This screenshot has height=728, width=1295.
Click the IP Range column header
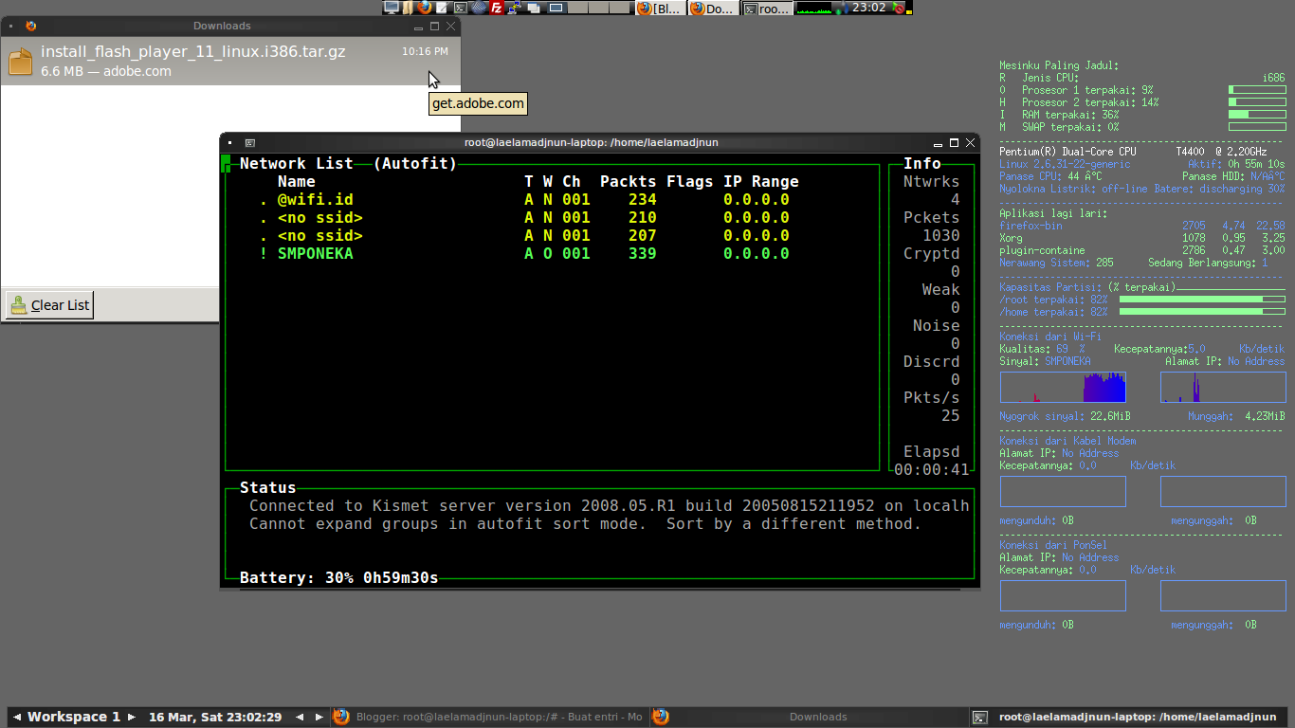tap(761, 182)
